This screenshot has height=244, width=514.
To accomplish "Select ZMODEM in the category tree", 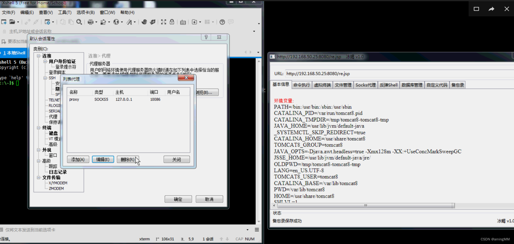I will 56,189.
